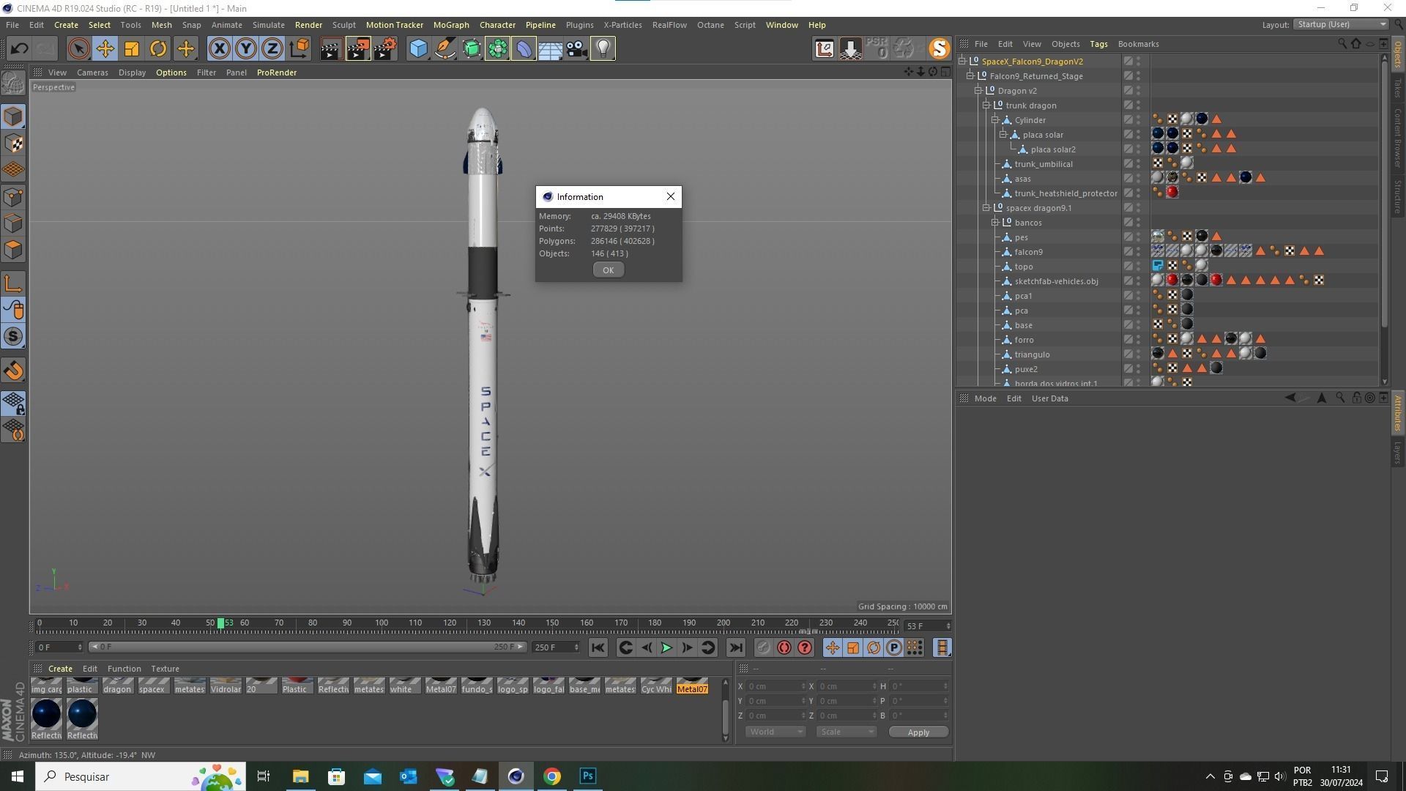Toggle X axis lock

219,49
